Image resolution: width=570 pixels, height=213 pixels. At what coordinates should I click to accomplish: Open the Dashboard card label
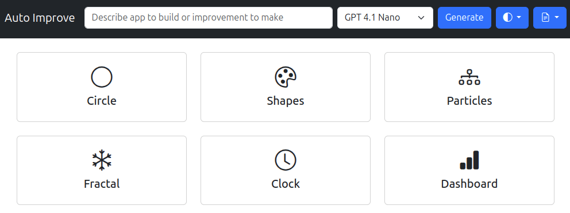(x=469, y=184)
